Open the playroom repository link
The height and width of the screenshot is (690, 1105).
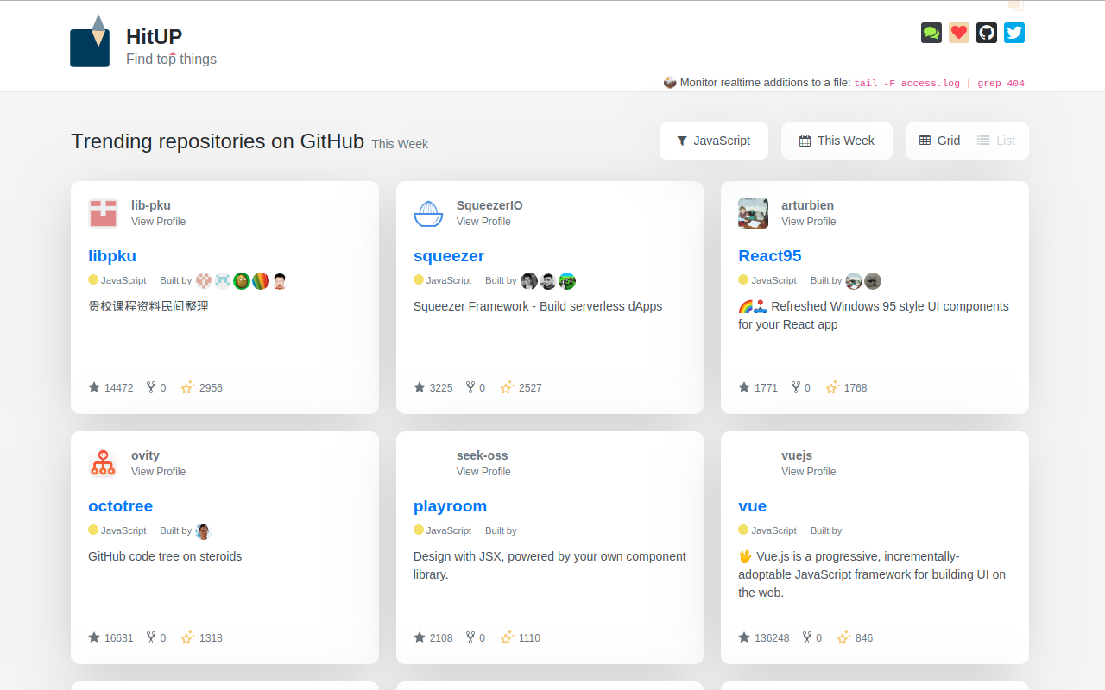click(x=450, y=506)
